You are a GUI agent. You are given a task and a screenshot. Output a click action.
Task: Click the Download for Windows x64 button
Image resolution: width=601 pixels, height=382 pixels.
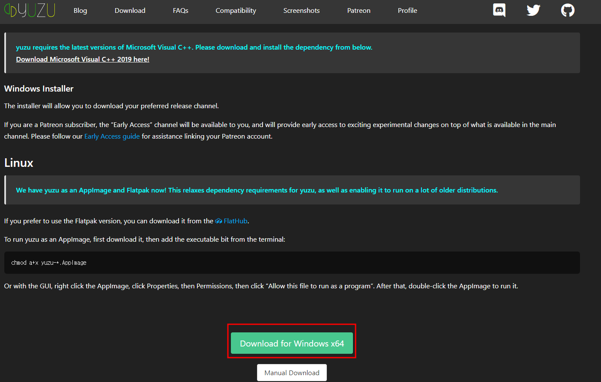pyautogui.click(x=292, y=344)
